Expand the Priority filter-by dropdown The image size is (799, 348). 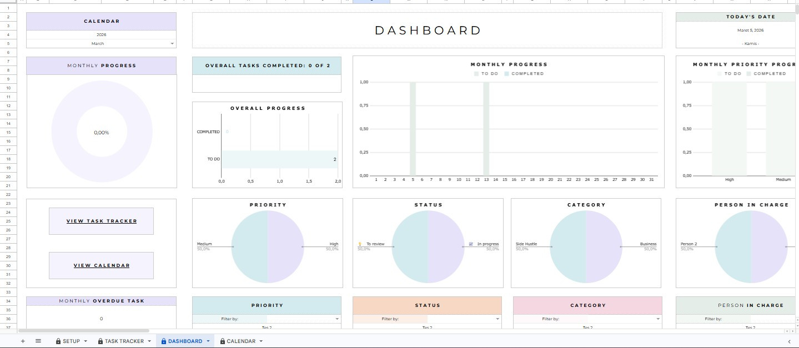coord(337,319)
